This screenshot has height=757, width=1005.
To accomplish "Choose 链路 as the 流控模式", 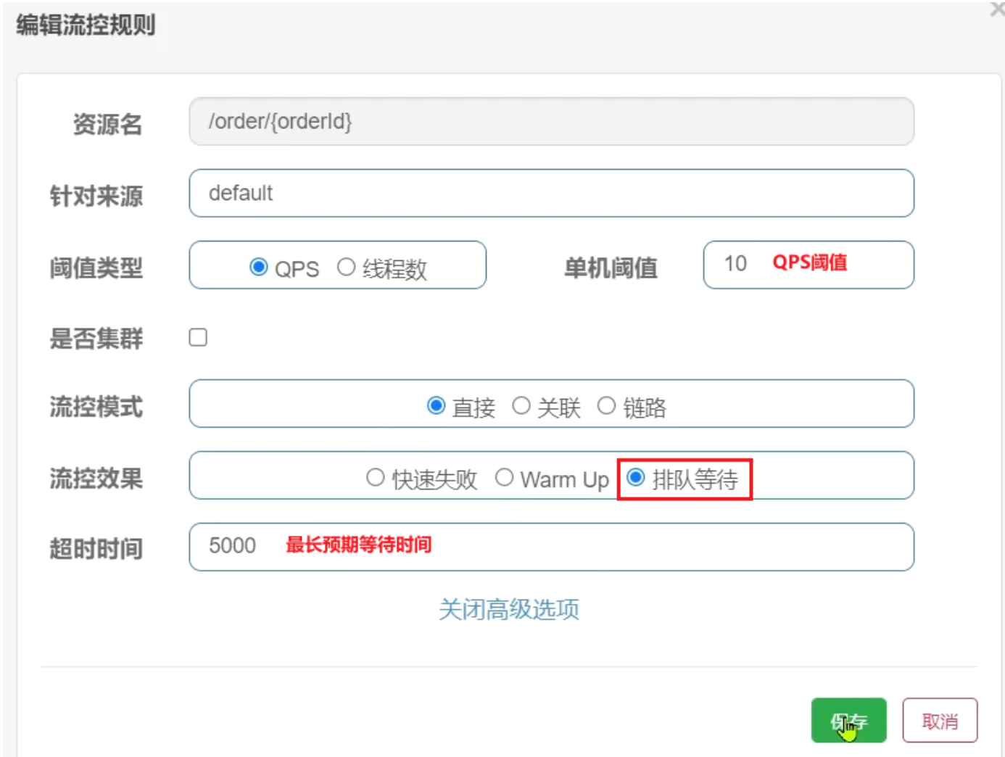I will point(606,406).
